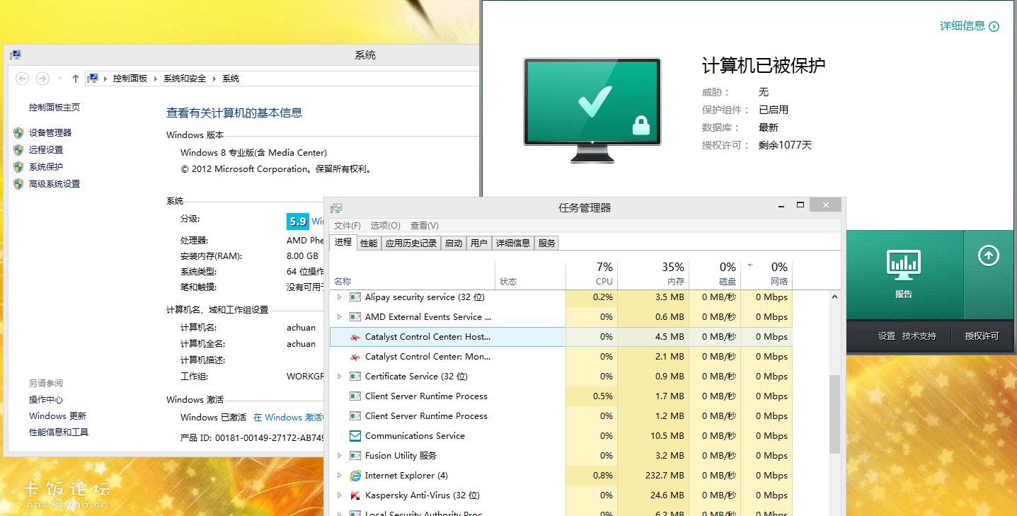Click the Task Manager vertical scrollbar thumb

tap(834, 414)
